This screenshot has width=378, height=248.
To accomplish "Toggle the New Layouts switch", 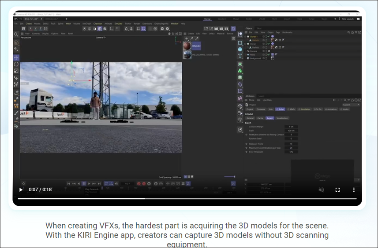I will point(358,19).
